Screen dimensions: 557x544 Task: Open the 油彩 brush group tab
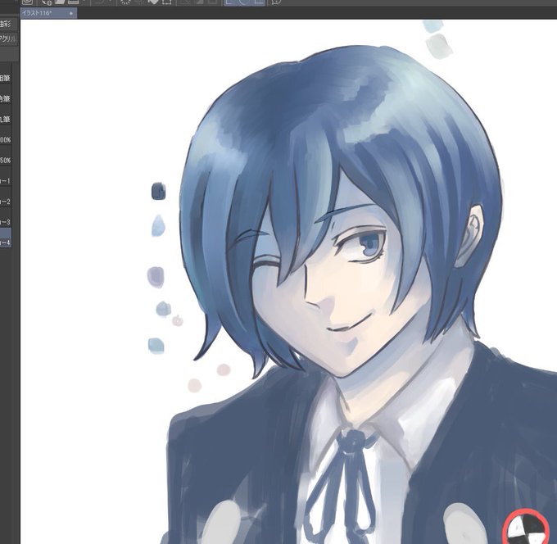tap(7, 24)
